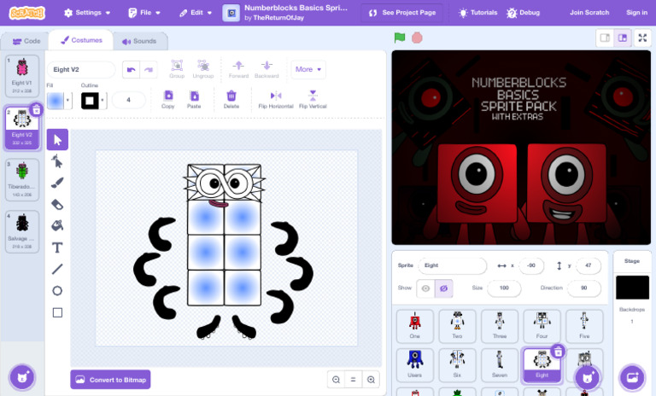
Task: Open the Choose a Costume button
Action: pyautogui.click(x=22, y=377)
